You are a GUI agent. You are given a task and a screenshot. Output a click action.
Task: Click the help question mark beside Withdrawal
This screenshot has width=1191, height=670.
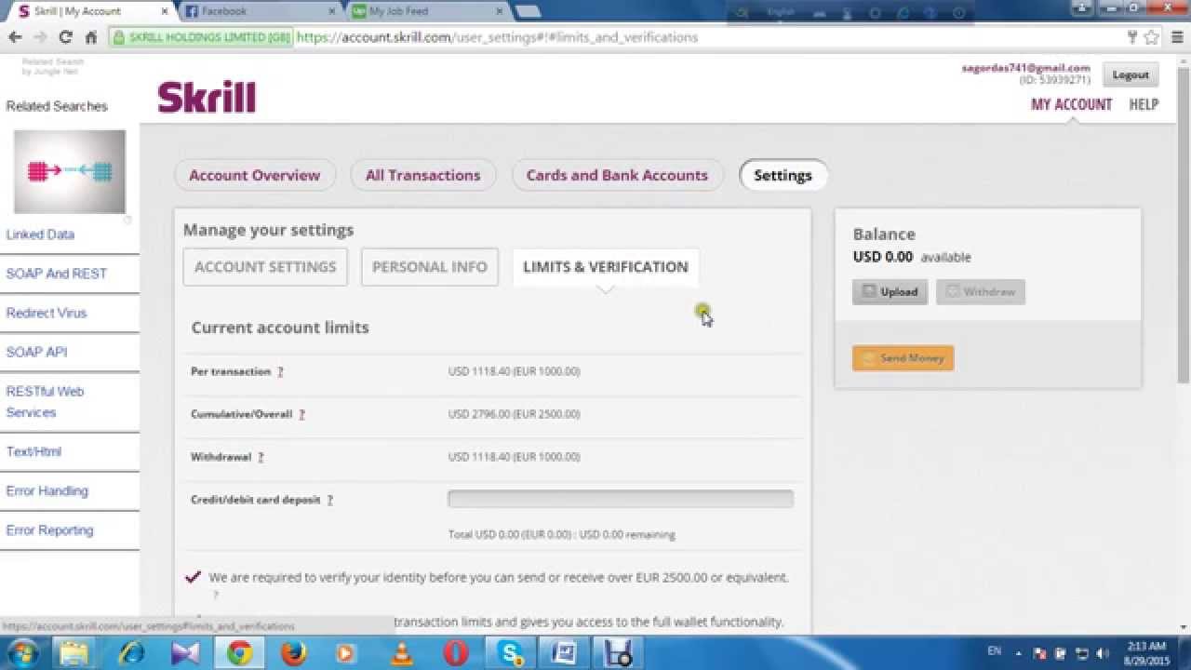tap(261, 457)
